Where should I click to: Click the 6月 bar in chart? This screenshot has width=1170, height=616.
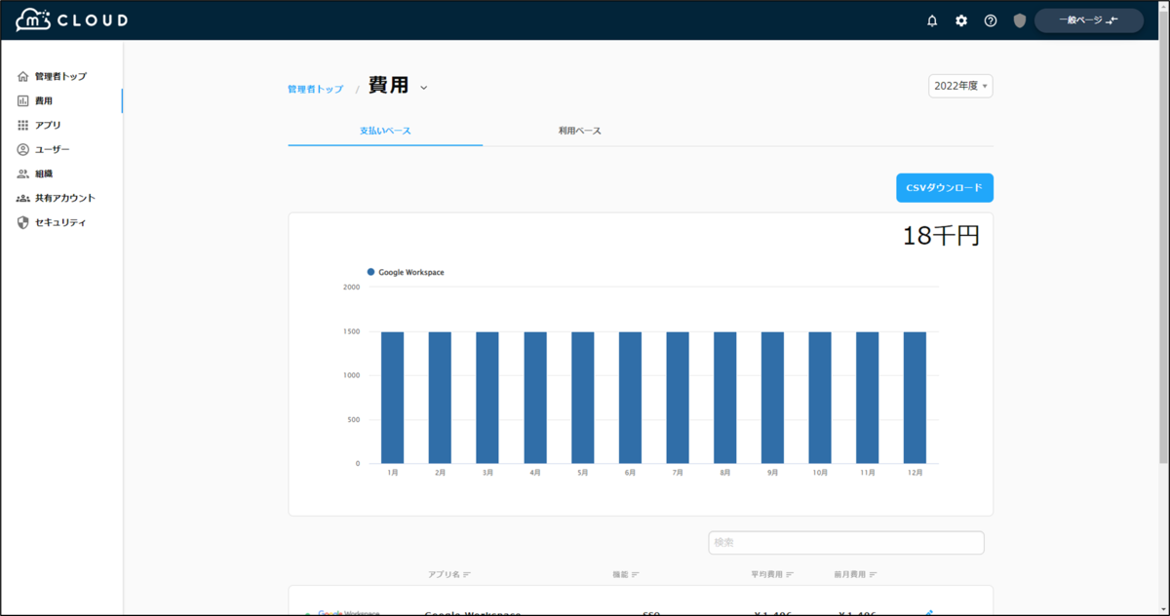pyautogui.click(x=630, y=398)
